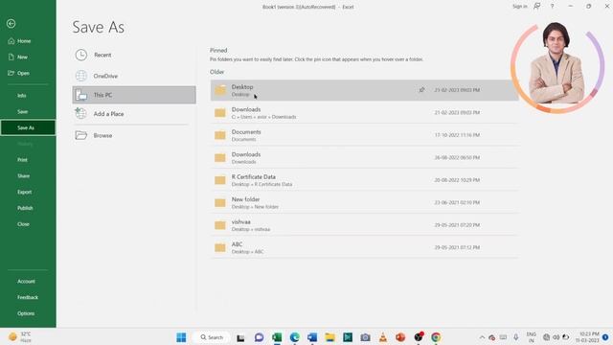This screenshot has height=345, width=613.
Task: Choose Downloads folder dated 26-08-2022
Action: 364,157
